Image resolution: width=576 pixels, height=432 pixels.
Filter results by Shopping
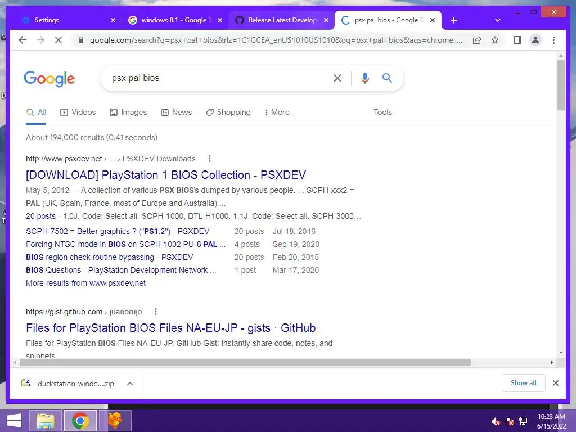(x=228, y=112)
